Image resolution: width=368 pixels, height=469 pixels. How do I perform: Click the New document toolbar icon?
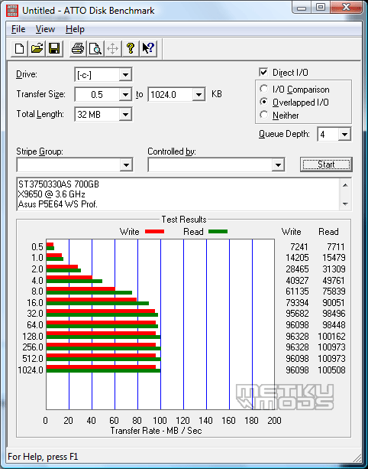[x=19, y=48]
